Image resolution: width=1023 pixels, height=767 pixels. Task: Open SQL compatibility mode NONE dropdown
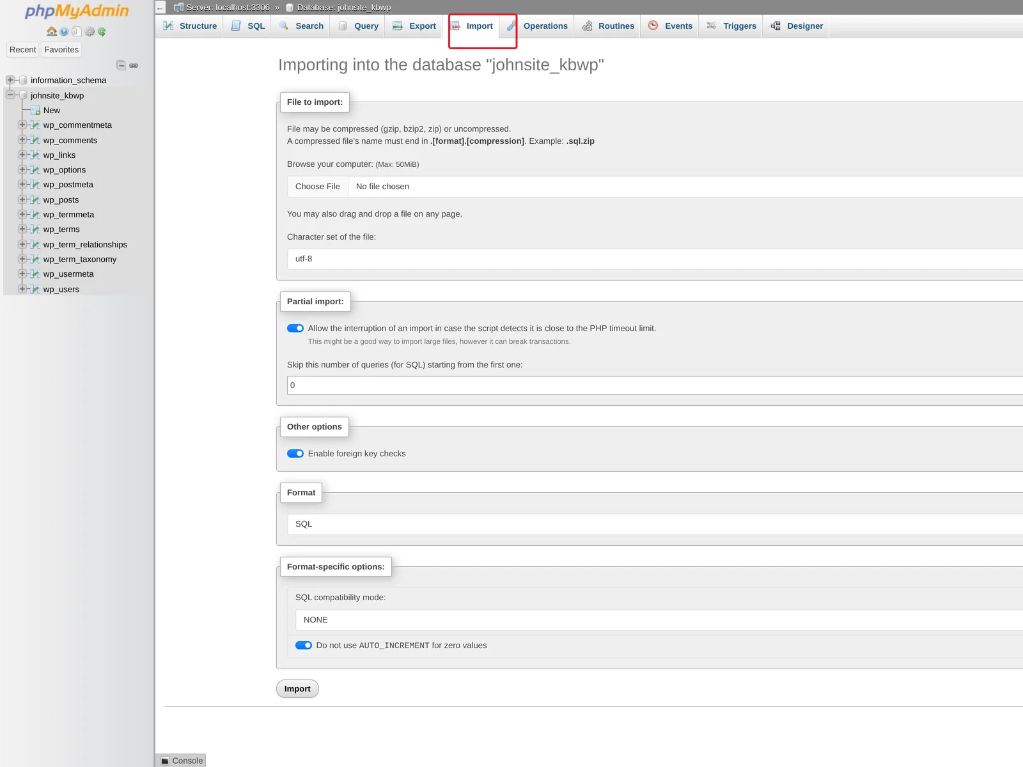click(659, 620)
